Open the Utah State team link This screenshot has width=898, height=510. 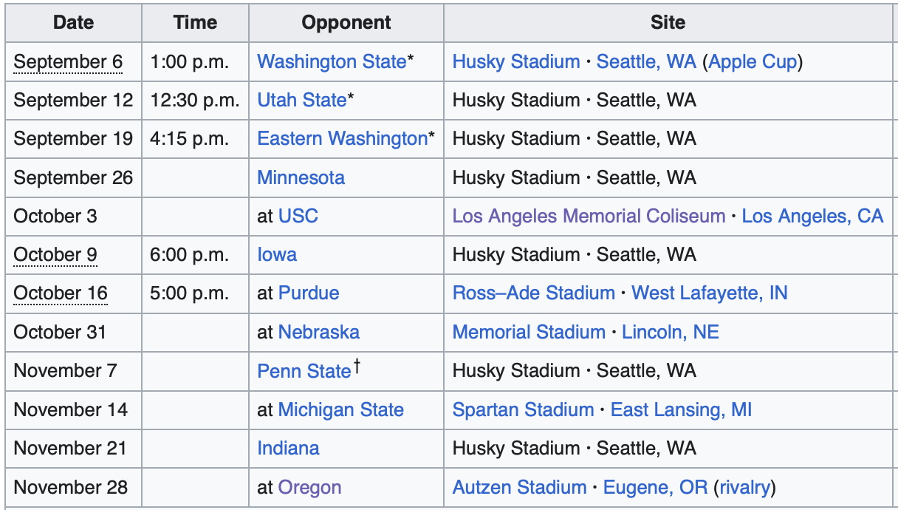(x=301, y=100)
